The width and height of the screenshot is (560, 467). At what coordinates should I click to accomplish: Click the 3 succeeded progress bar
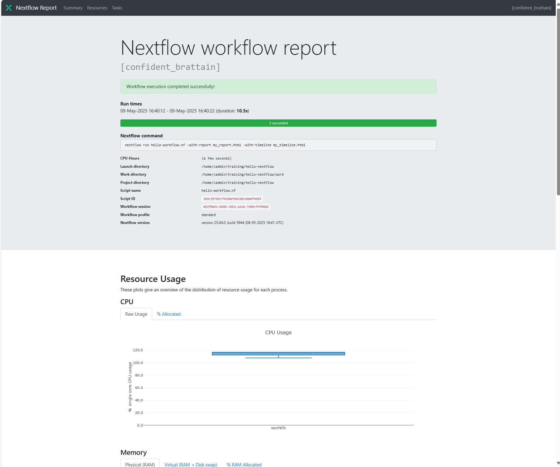coord(278,123)
